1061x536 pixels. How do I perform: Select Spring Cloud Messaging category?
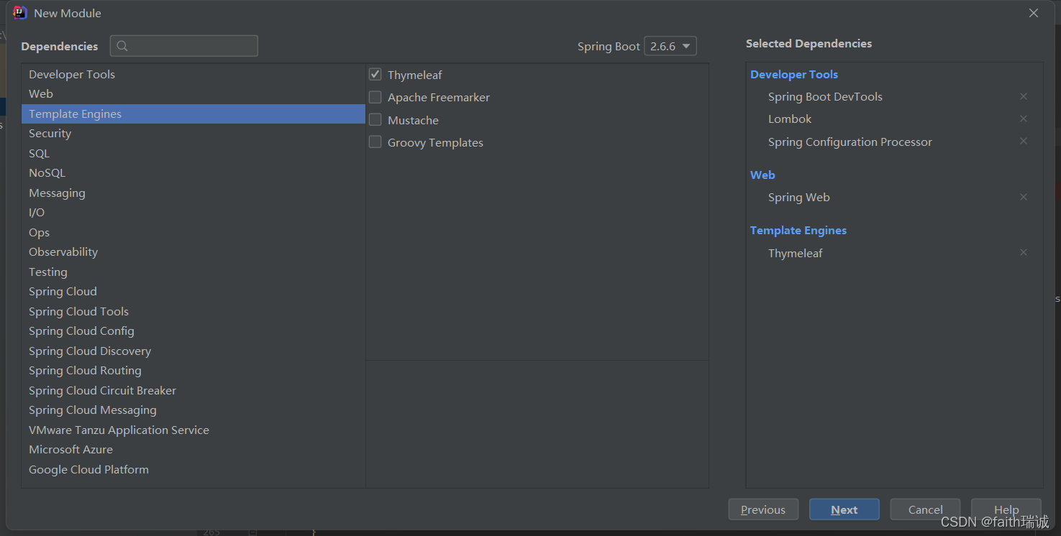pos(193,410)
